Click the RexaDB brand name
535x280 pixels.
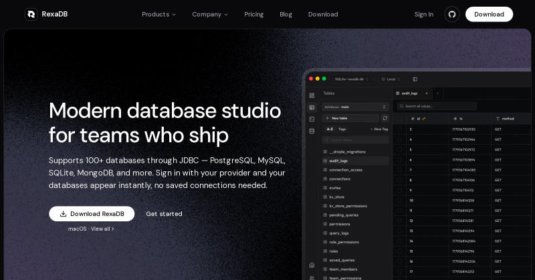pyautogui.click(x=55, y=14)
